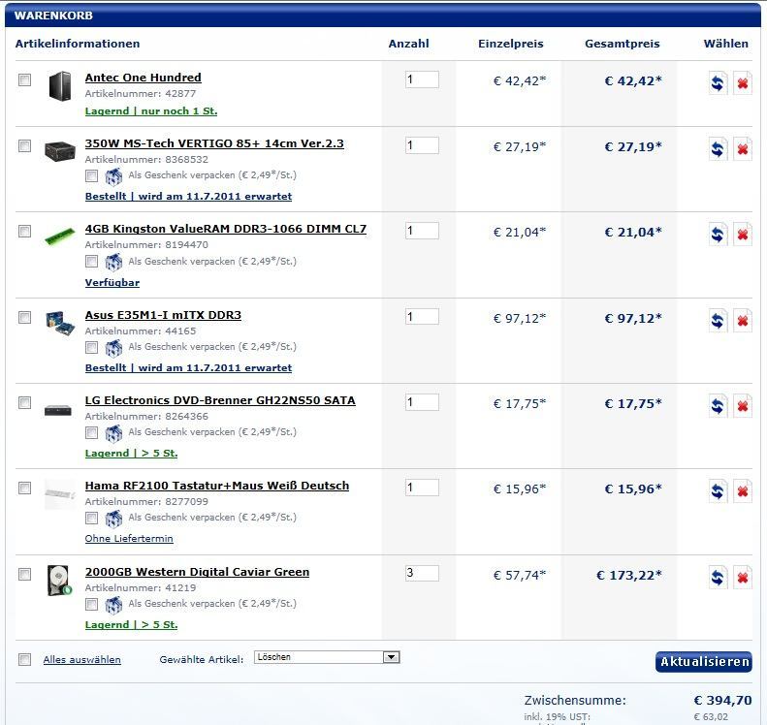Delete Antec One Hundred with red X
Screen dimensions: 767x725
tap(743, 83)
